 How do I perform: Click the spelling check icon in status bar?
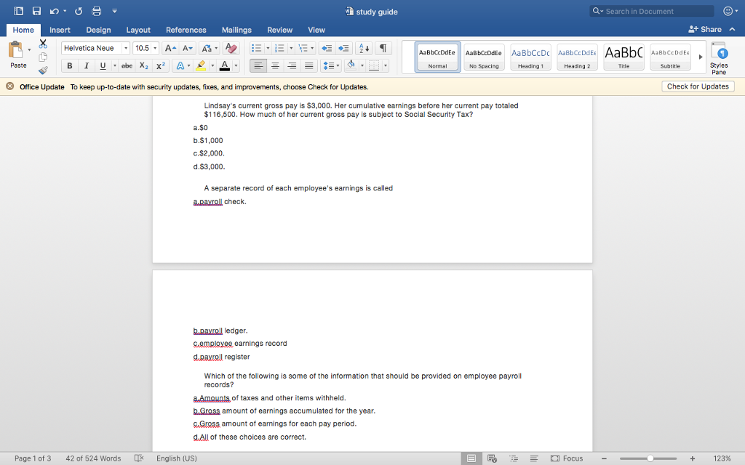click(x=139, y=458)
